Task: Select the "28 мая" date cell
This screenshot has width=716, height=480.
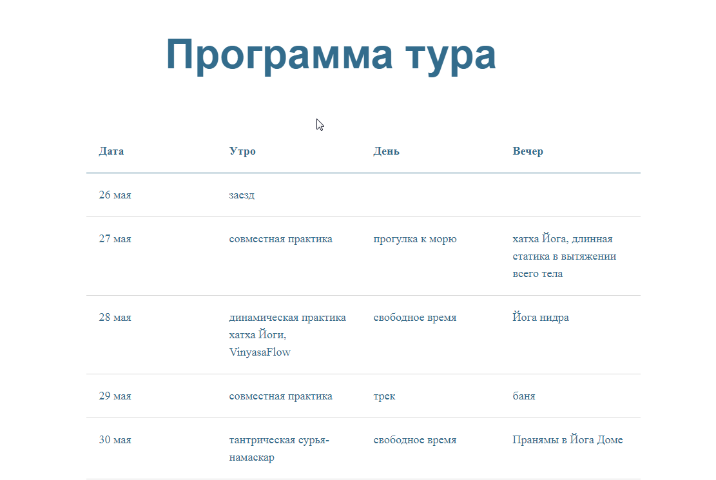Action: tap(115, 318)
